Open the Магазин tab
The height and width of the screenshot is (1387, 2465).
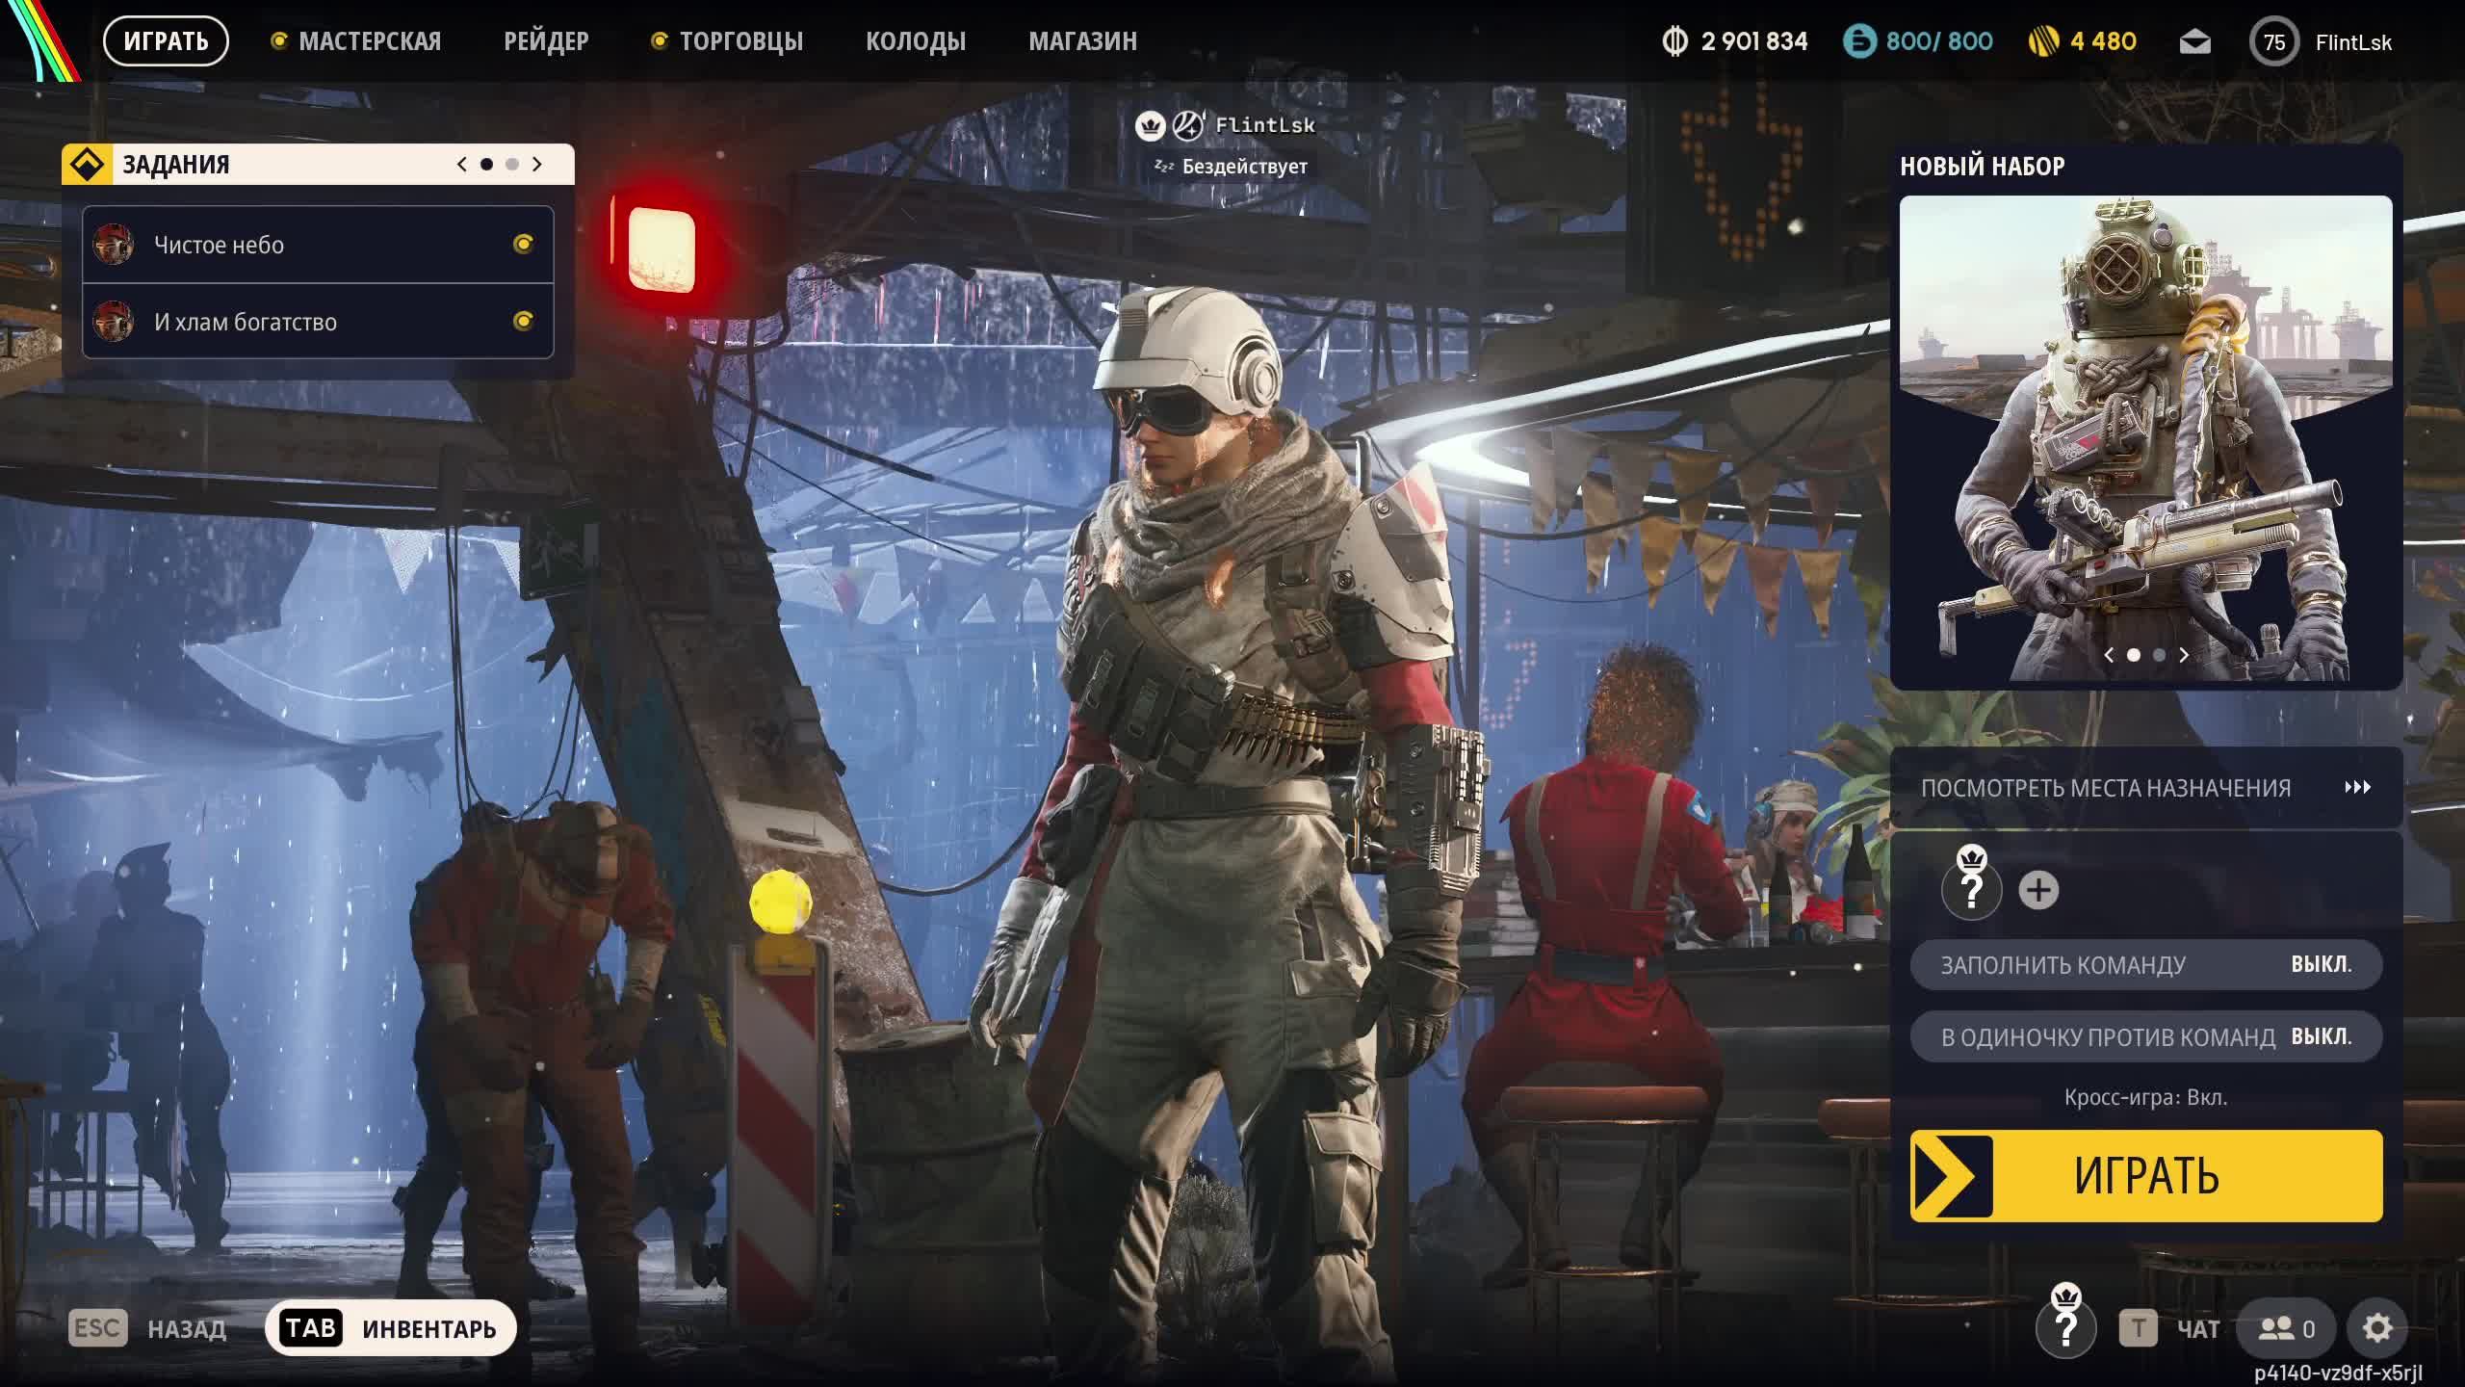click(x=1083, y=41)
